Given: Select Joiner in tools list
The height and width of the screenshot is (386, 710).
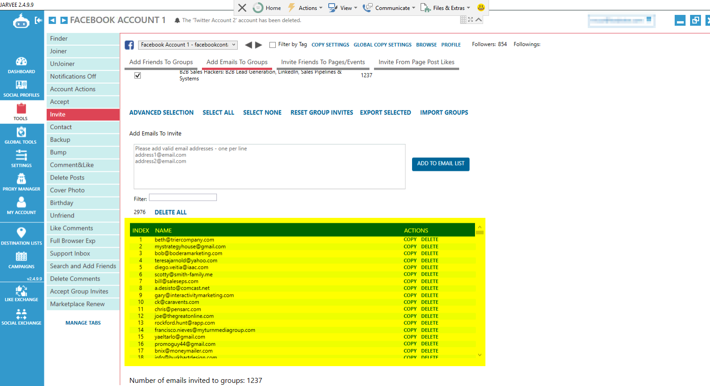Looking at the screenshot, I should click(83, 52).
